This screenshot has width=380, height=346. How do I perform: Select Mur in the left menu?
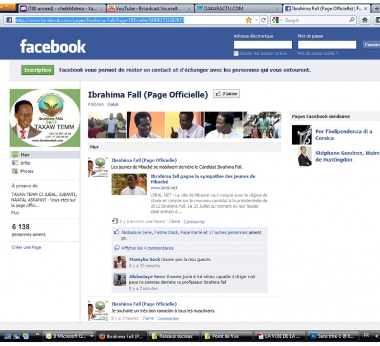(45, 155)
